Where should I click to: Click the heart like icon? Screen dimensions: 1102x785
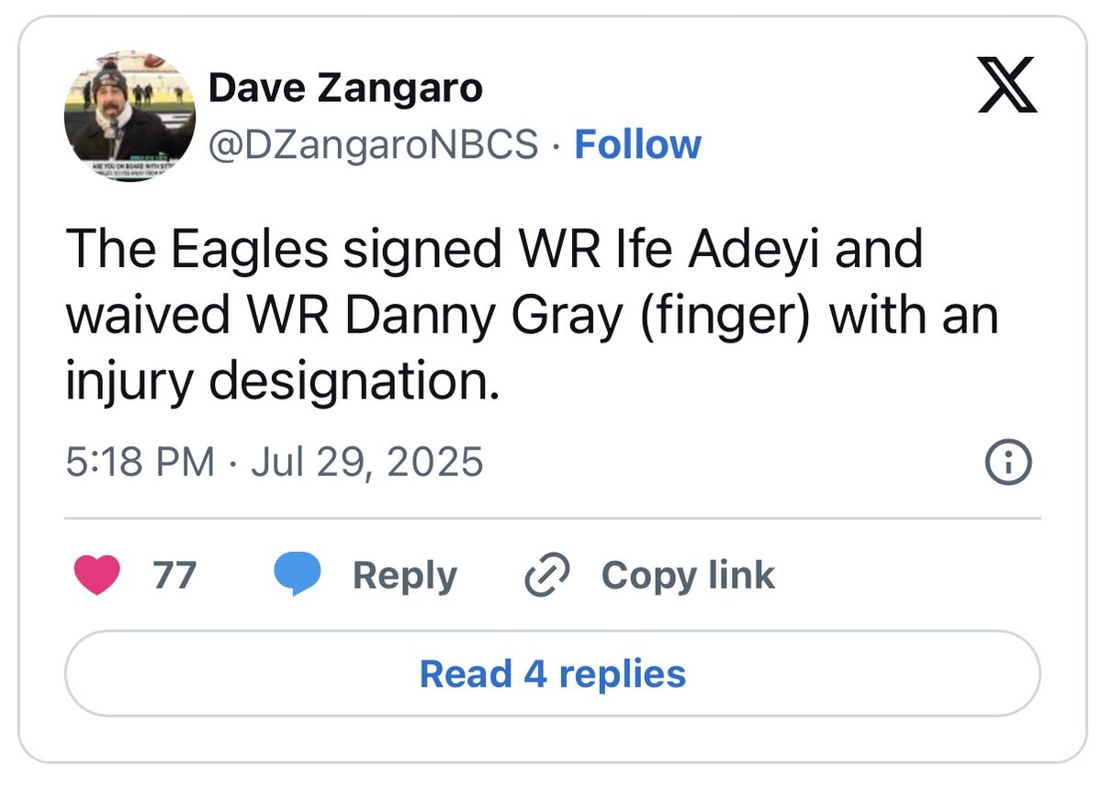96,576
